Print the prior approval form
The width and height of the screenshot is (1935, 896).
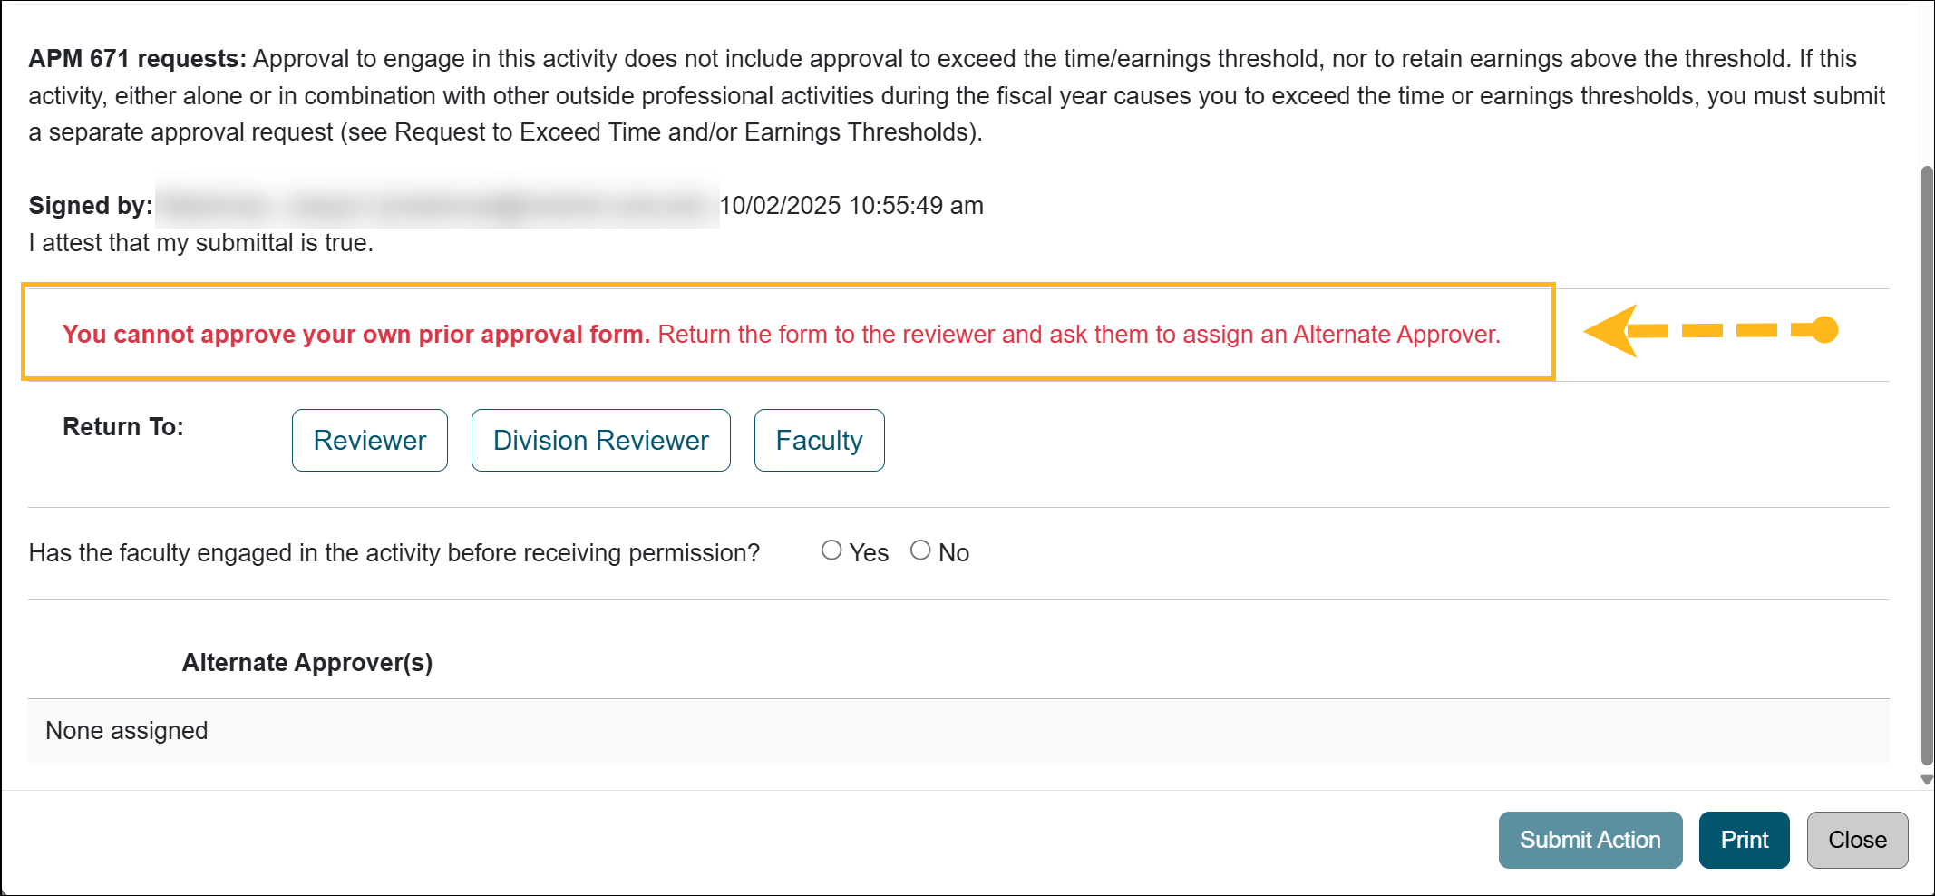point(1744,840)
